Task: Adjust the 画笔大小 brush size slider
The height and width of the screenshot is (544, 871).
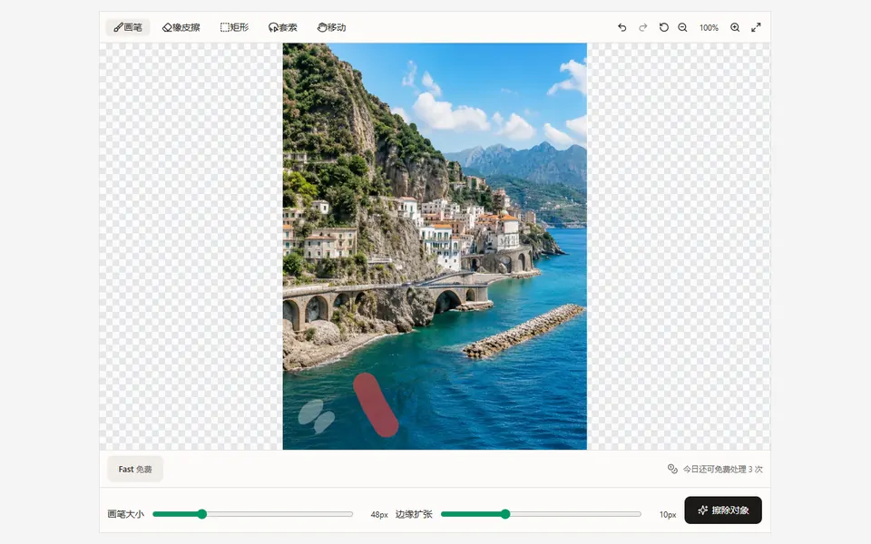Action: [x=253, y=514]
